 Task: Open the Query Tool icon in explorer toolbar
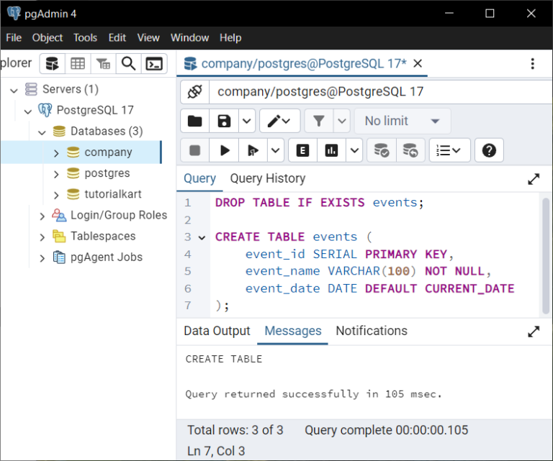click(52, 64)
